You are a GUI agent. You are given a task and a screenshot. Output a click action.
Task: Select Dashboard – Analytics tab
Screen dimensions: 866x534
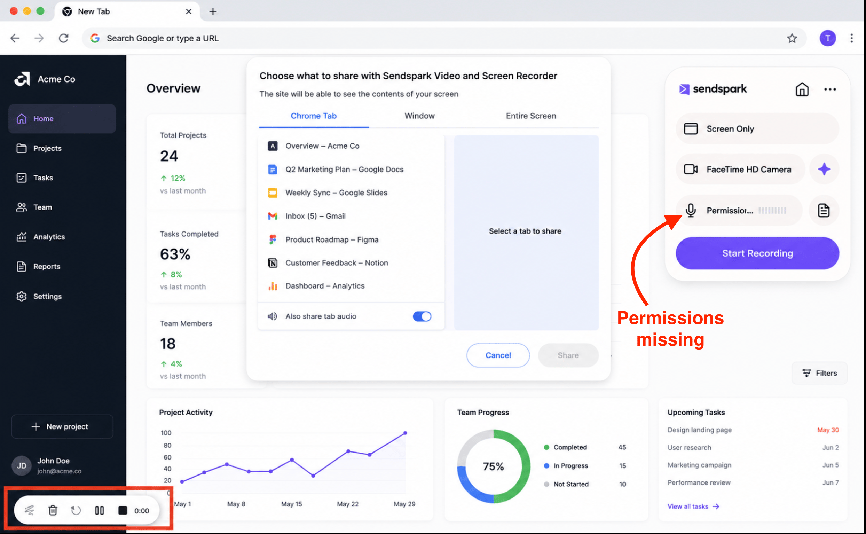click(x=351, y=286)
